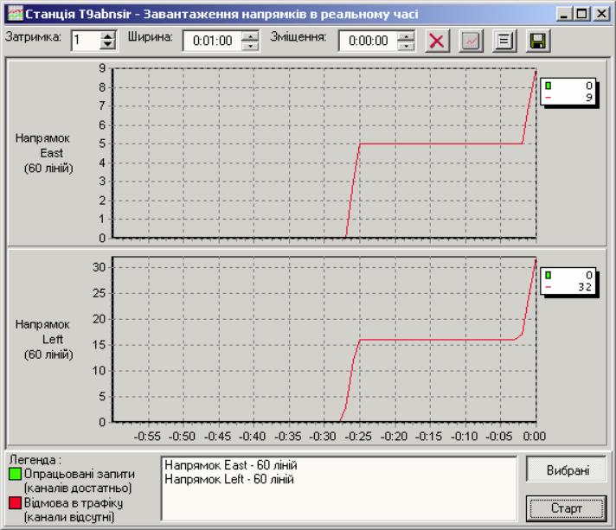Click the Вибрані button
Screen dimensions: 616x530
[x=567, y=469]
